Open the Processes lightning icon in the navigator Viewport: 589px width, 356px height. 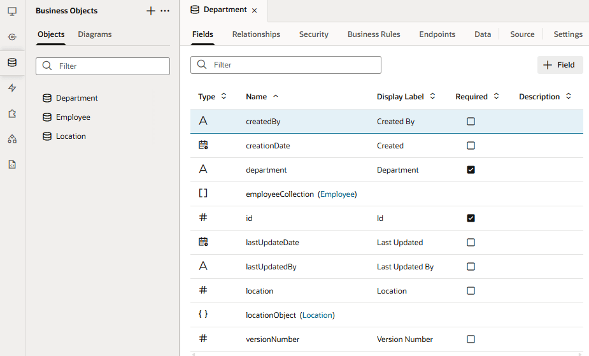tap(12, 88)
